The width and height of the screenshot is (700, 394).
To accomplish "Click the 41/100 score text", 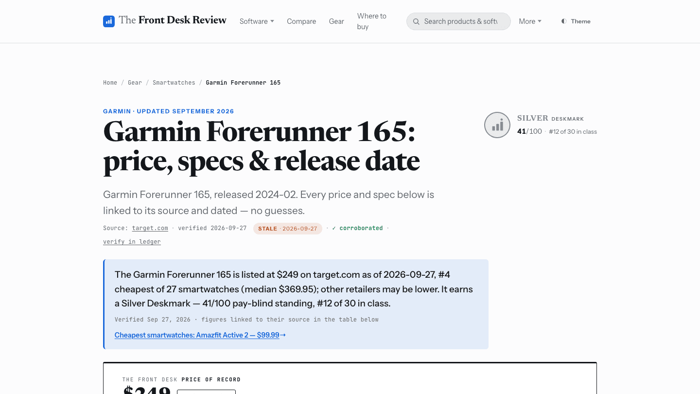I will coord(529,131).
